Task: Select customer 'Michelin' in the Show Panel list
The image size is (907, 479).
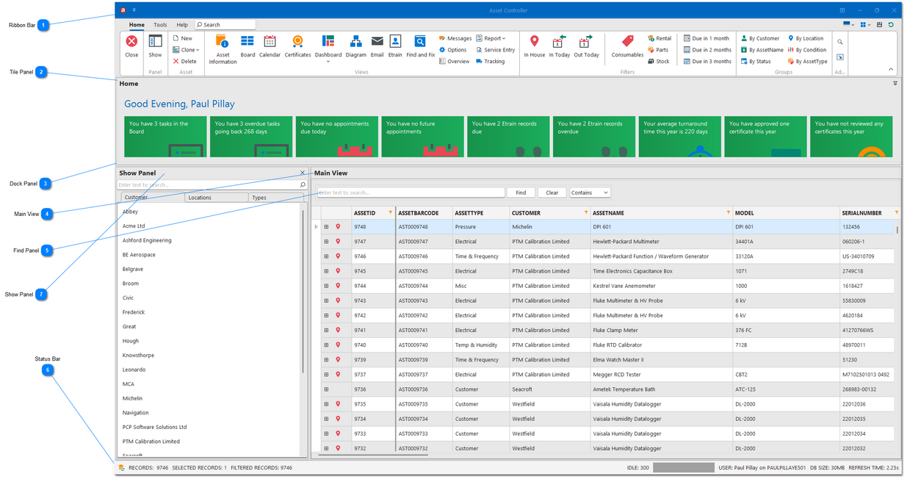Action: (133, 398)
